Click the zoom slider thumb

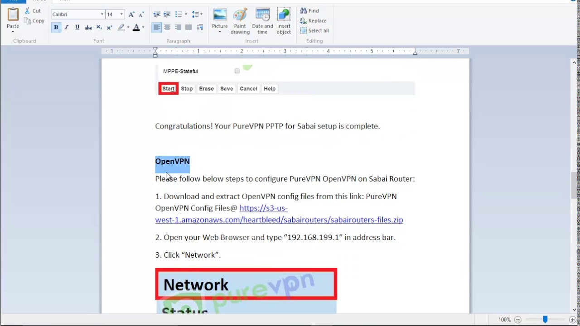click(545, 320)
